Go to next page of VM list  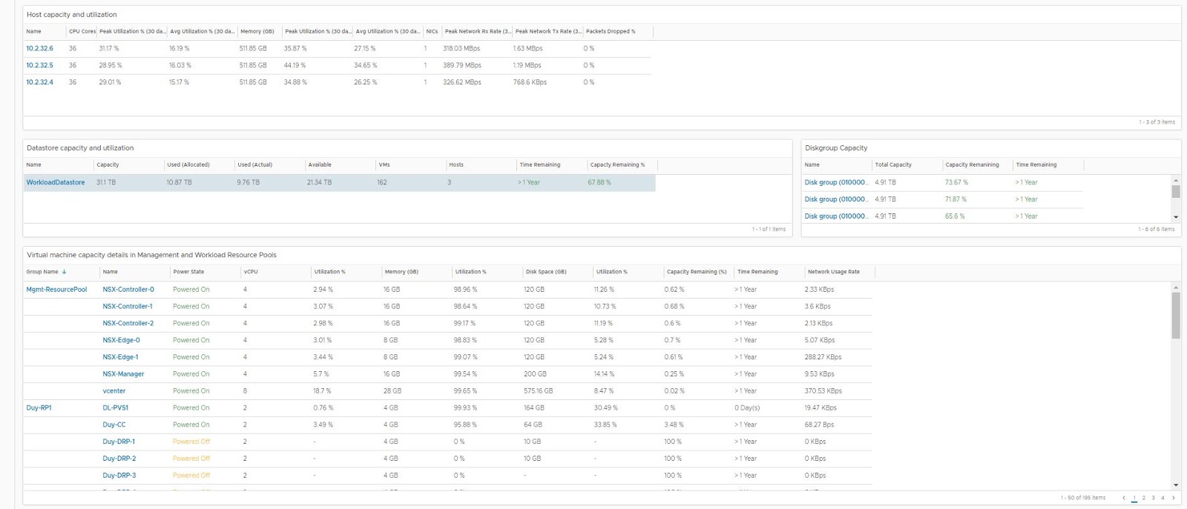pyautogui.click(x=1173, y=498)
